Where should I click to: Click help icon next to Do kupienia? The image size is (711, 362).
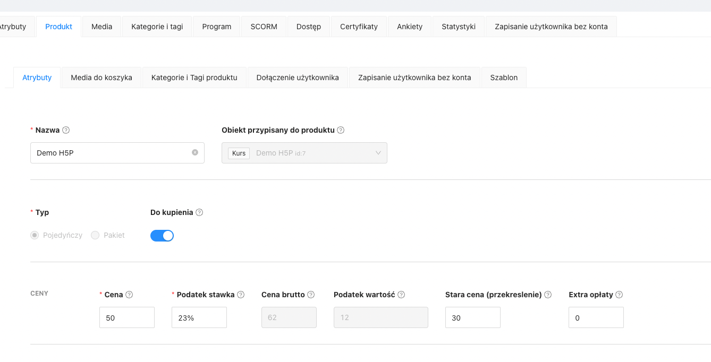(199, 212)
